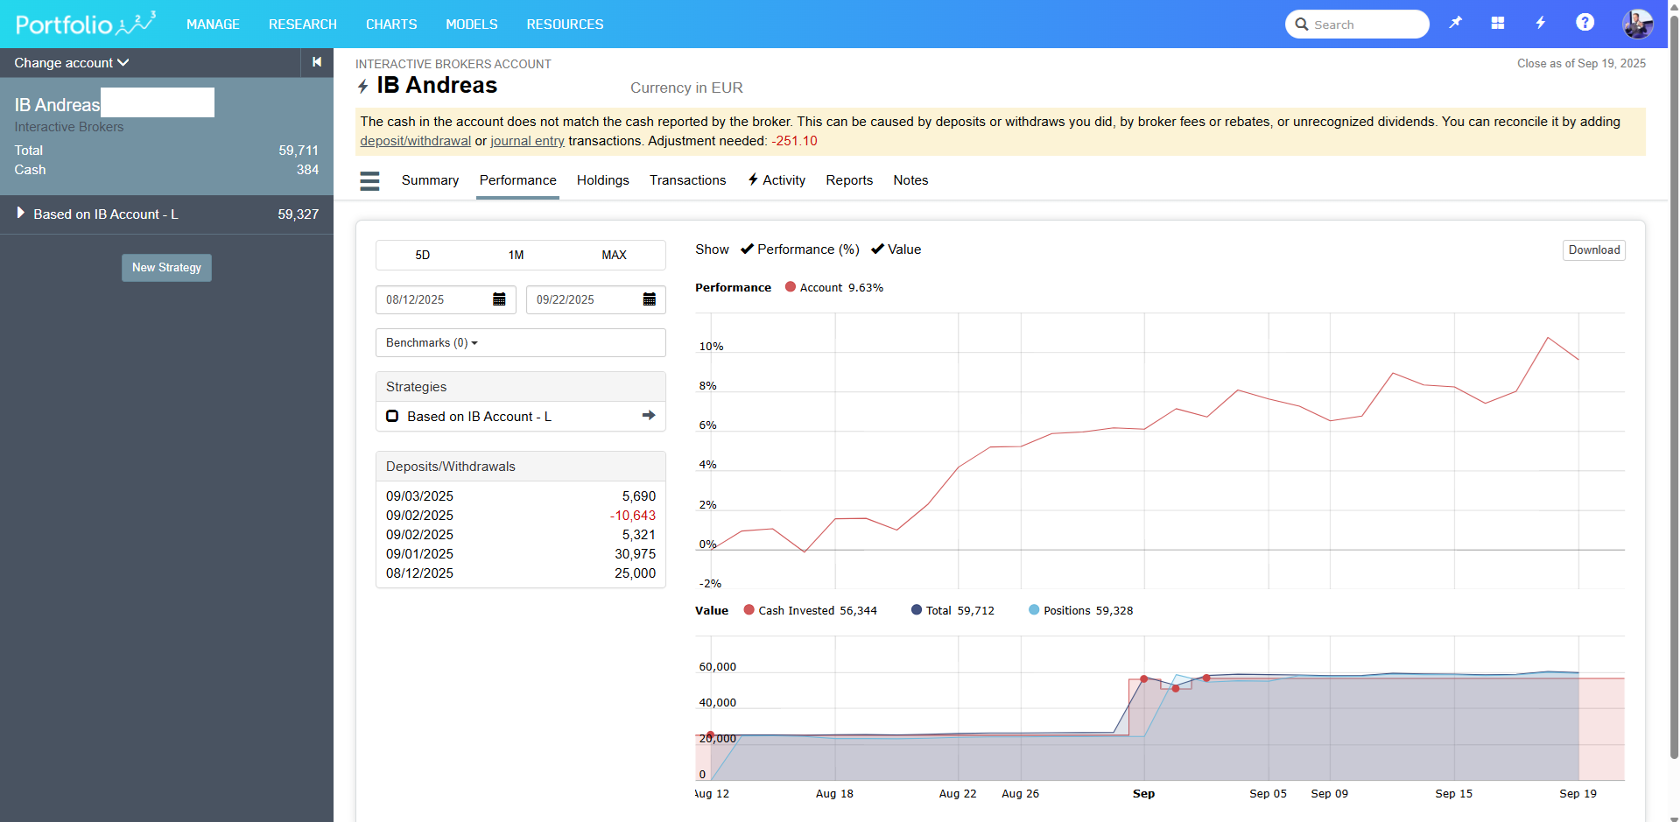Open the CHARTS menu
The width and height of the screenshot is (1680, 822).
click(x=391, y=25)
